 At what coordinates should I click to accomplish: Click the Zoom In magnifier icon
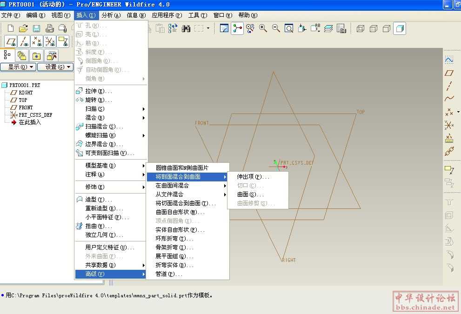pos(263,28)
